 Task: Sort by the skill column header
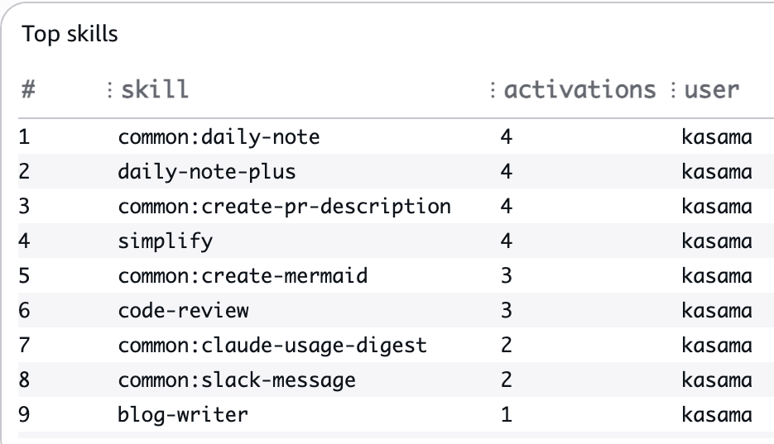(x=155, y=89)
